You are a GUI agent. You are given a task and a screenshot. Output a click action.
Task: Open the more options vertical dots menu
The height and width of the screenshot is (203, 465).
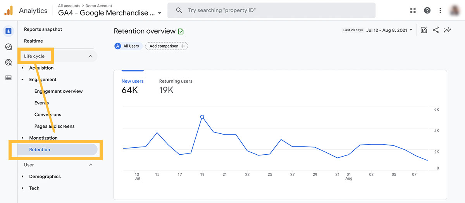tap(440, 10)
